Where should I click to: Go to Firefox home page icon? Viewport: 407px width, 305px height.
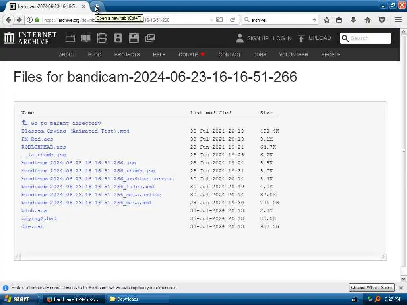pyautogui.click(x=368, y=20)
